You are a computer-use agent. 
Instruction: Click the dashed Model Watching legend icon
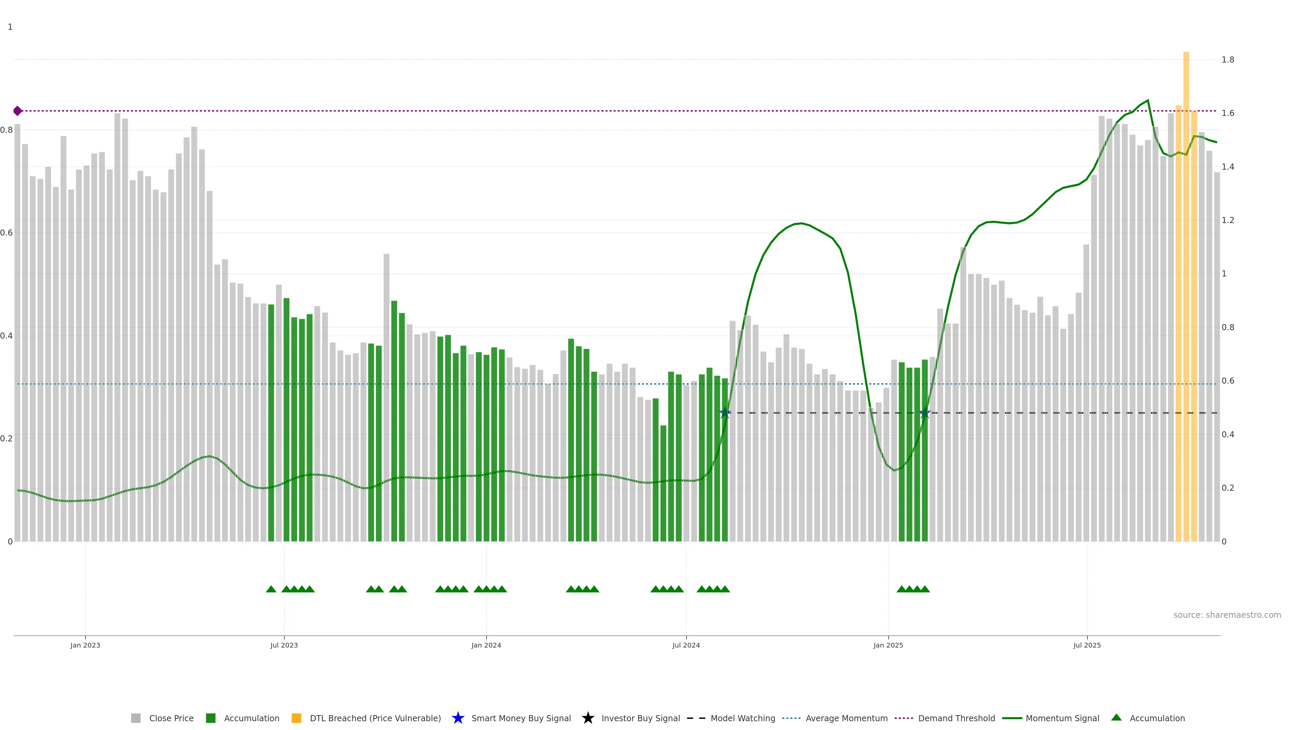[x=696, y=718]
